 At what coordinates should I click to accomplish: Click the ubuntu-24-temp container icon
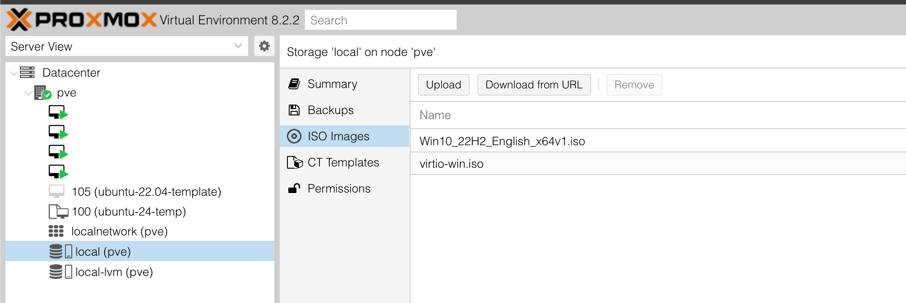pos(58,211)
